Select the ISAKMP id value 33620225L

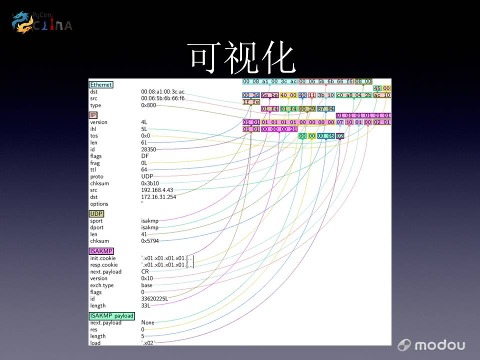pyautogui.click(x=154, y=299)
